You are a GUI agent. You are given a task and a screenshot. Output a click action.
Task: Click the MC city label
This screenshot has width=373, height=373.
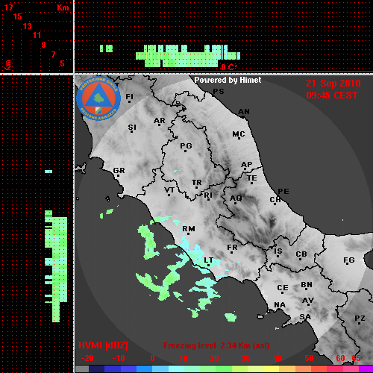click(239, 134)
